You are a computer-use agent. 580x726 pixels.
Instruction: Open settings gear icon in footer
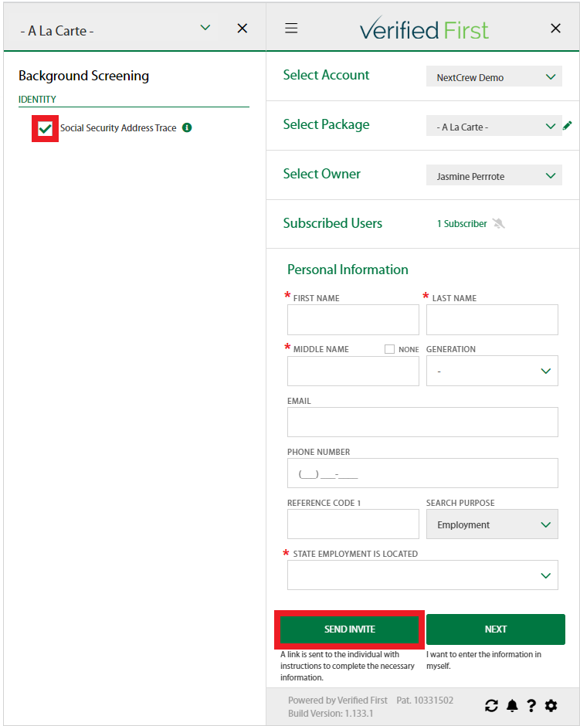tap(551, 706)
